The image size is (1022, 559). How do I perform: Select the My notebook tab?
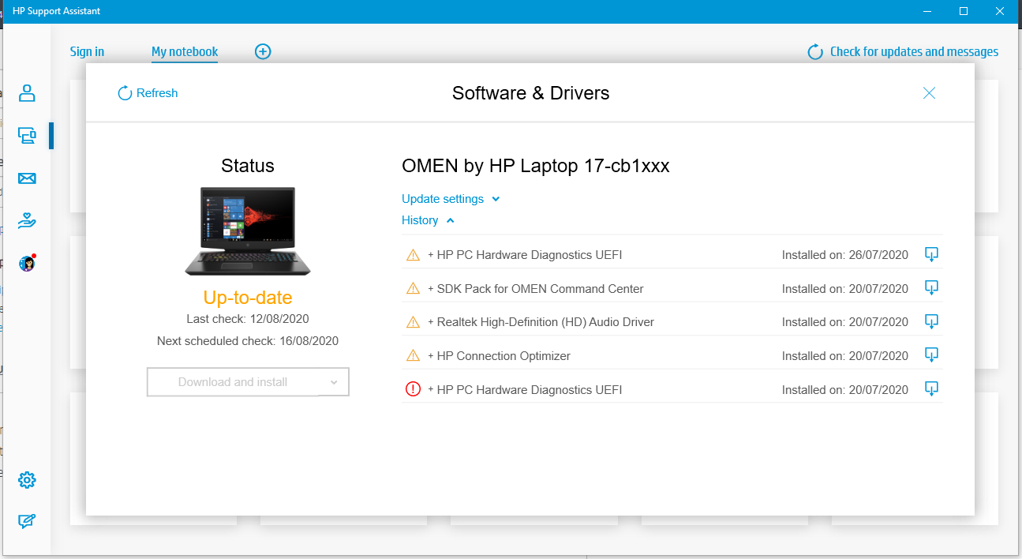pyautogui.click(x=185, y=51)
